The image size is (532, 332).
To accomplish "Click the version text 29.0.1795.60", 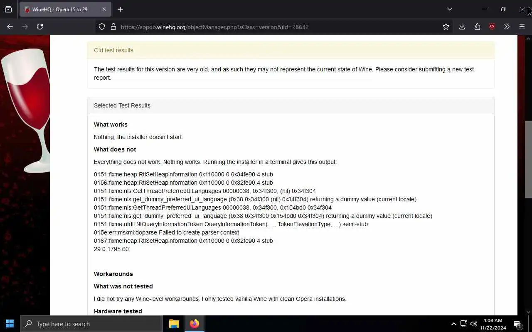I will (x=111, y=249).
